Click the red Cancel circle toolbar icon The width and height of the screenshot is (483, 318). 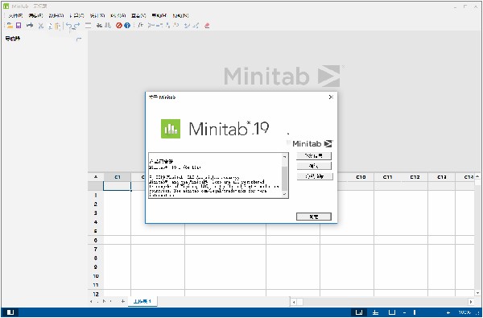point(119,26)
